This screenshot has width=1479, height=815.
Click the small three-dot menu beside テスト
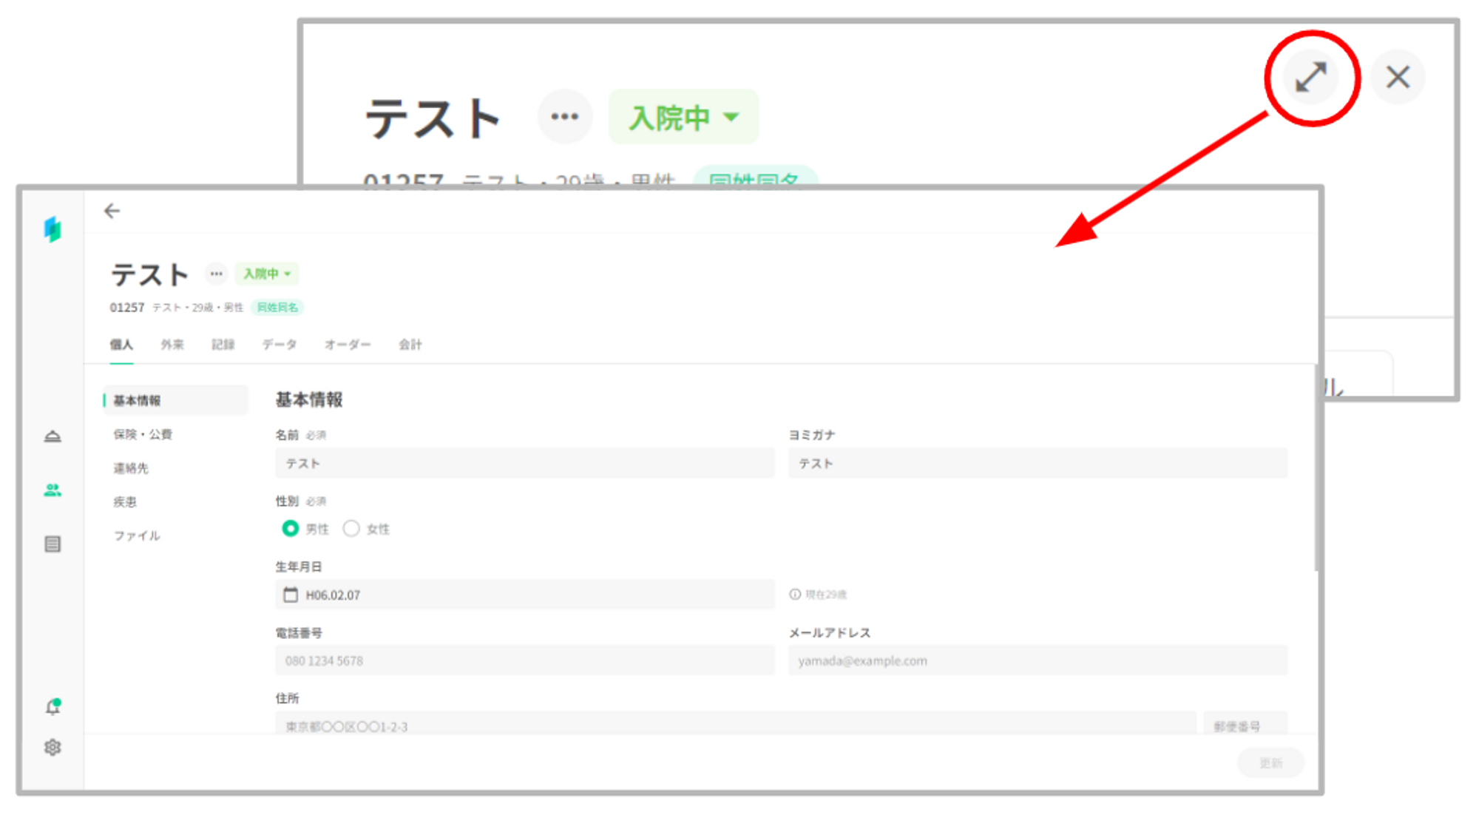[216, 274]
